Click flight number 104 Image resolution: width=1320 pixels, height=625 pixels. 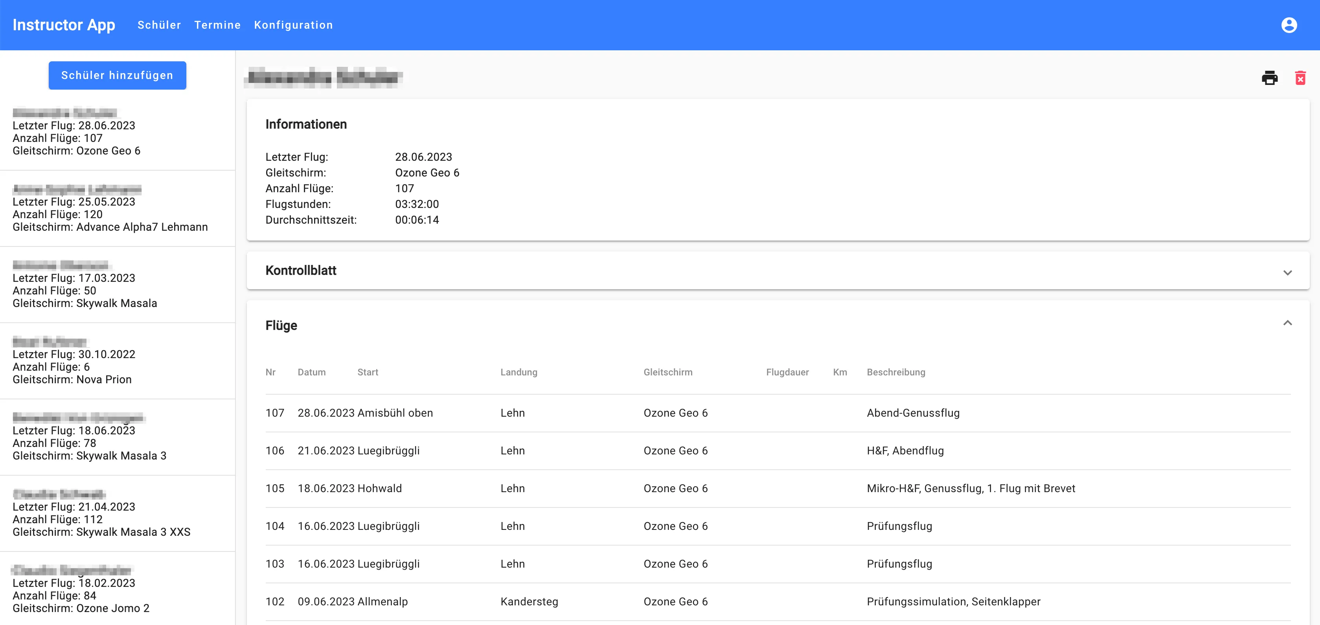tap(275, 526)
